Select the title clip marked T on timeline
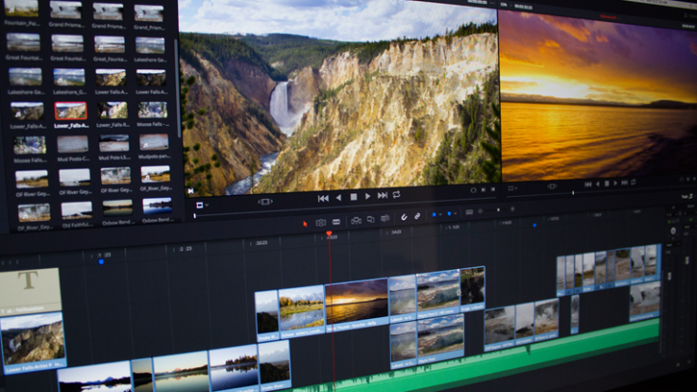The width and height of the screenshot is (697, 392). (28, 291)
